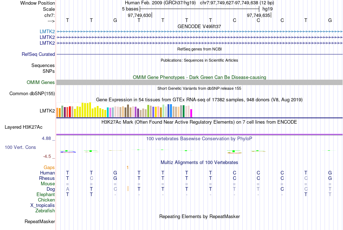
Task: Open Publications: Sequences in Scientific Articles title
Action: tap(199, 60)
